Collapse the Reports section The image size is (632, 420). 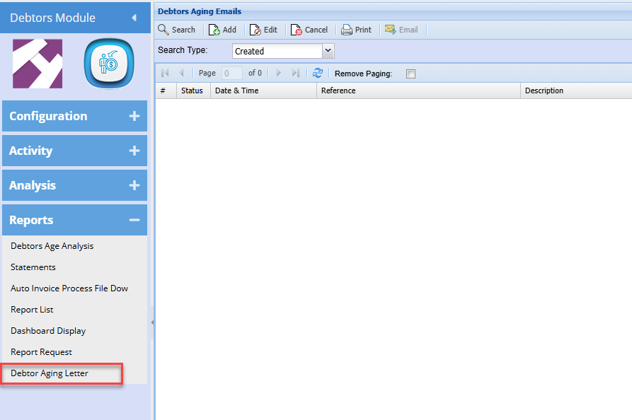coord(74,220)
